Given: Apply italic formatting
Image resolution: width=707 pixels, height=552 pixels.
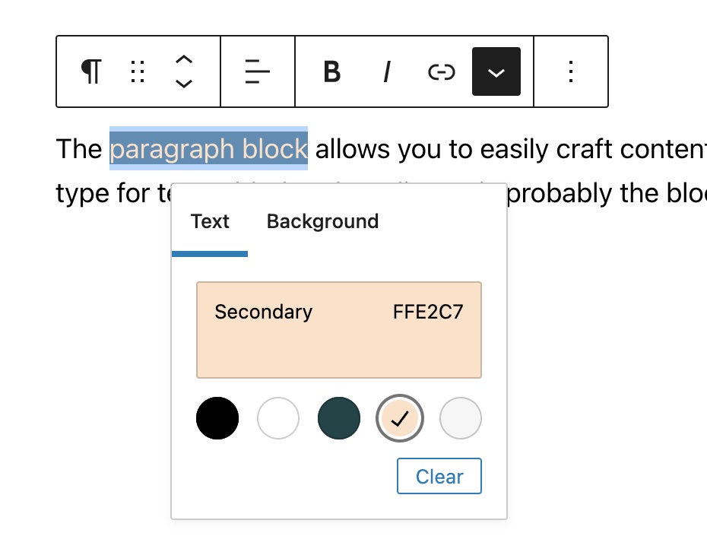Looking at the screenshot, I should (386, 71).
